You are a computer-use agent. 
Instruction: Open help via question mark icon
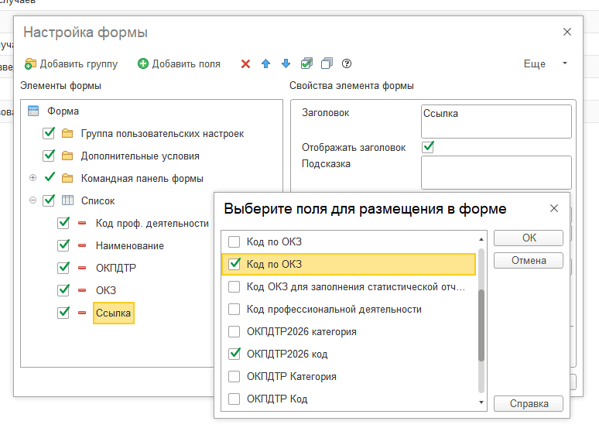click(x=347, y=64)
